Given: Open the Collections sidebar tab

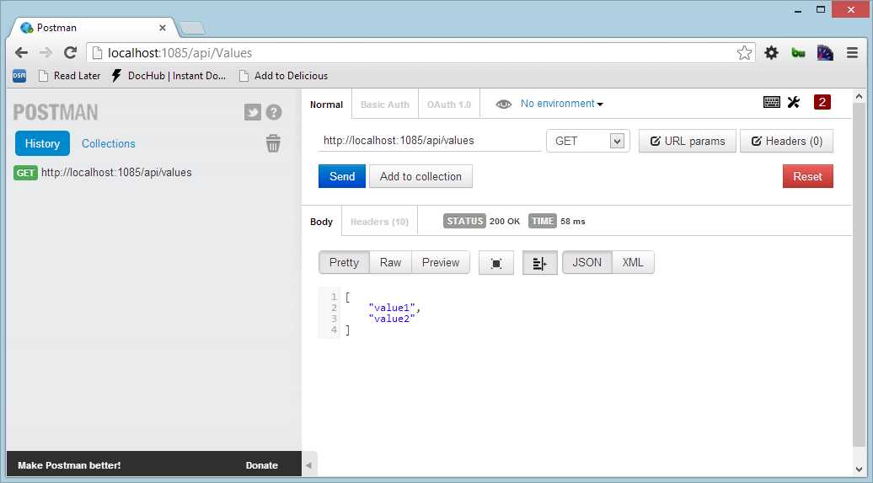Looking at the screenshot, I should pos(109,144).
